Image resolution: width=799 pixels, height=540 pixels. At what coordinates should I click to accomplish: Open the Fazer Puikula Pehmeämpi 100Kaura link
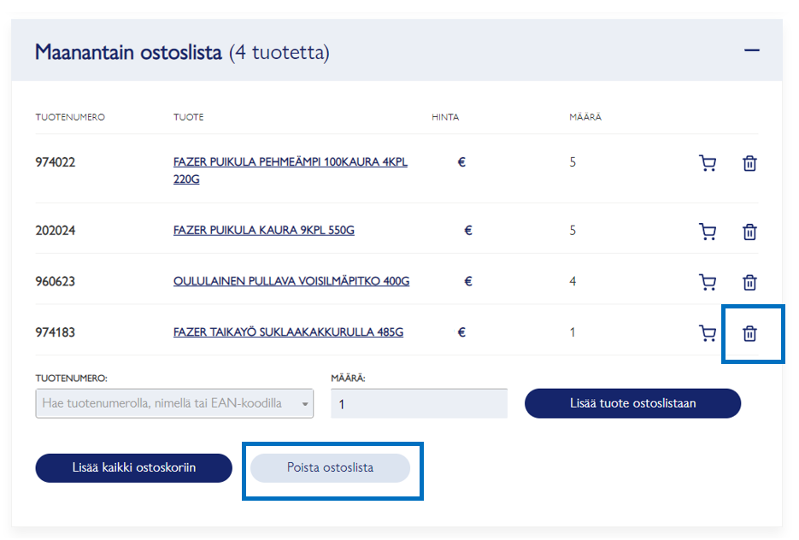(x=290, y=162)
